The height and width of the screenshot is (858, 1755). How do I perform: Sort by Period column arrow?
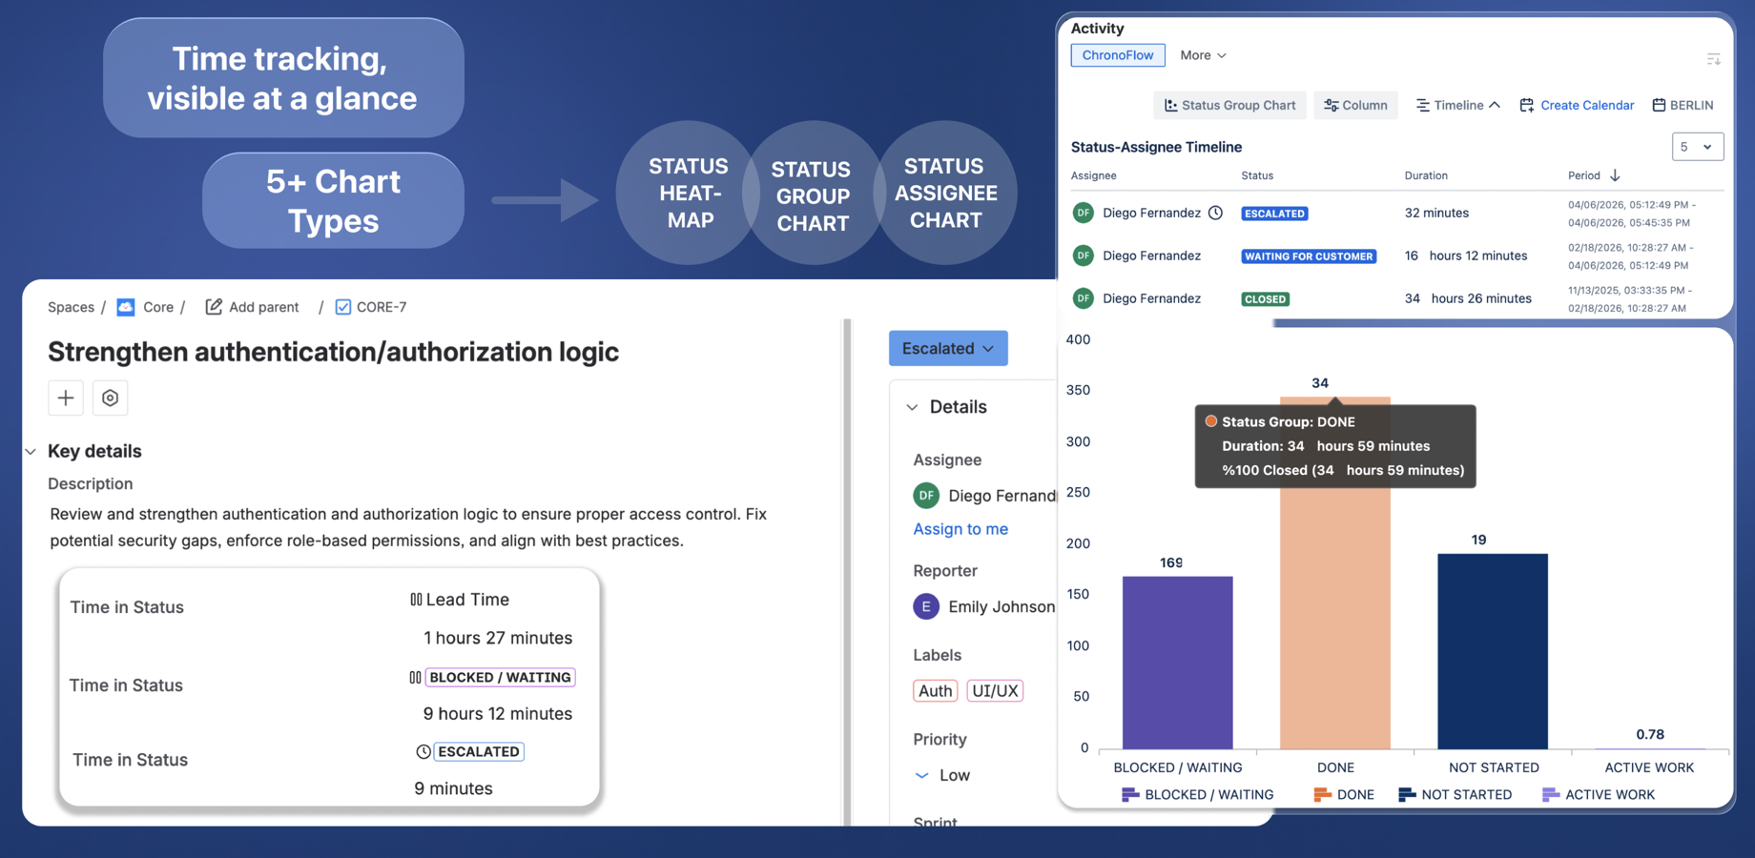(x=1615, y=175)
